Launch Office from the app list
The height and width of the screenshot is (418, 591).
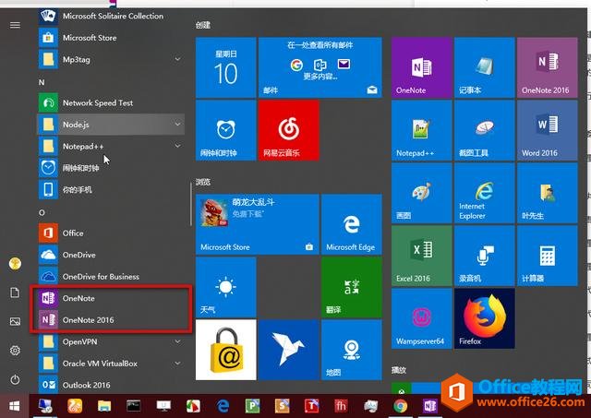[112, 233]
